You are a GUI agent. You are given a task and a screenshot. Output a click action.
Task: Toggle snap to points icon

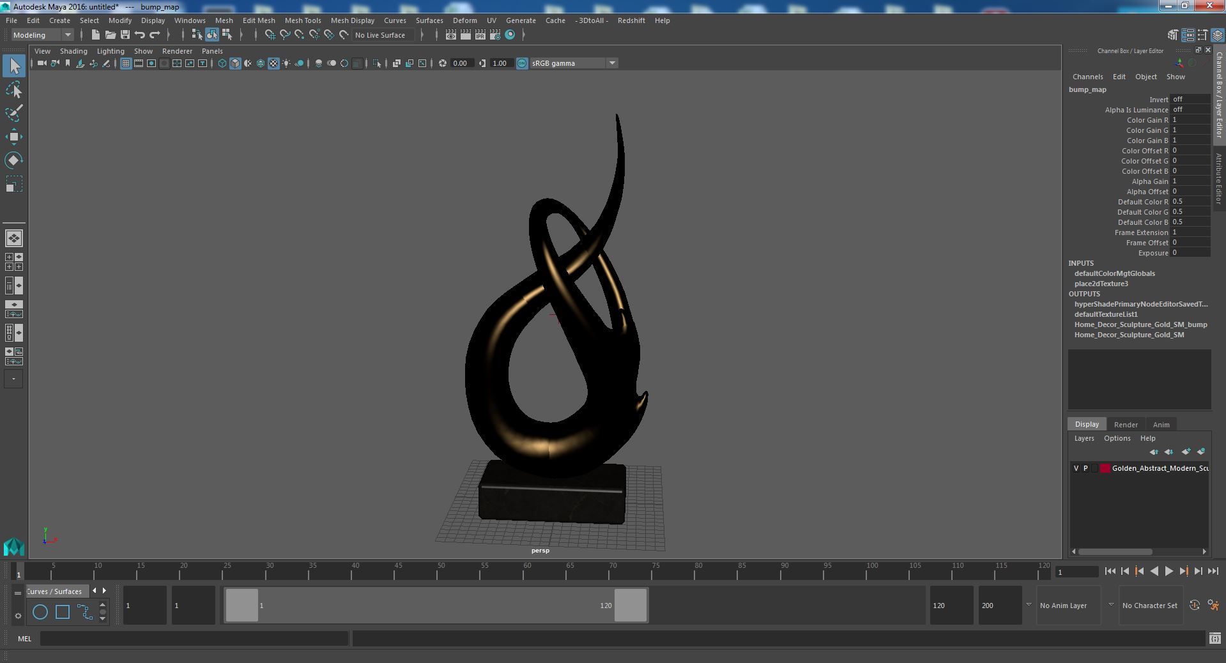coord(300,35)
